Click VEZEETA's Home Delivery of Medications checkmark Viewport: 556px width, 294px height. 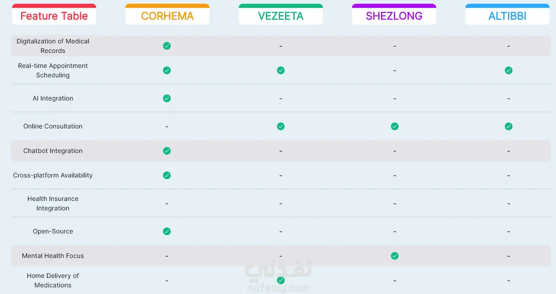click(x=281, y=280)
